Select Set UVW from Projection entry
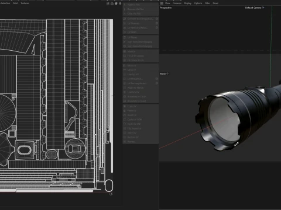This screenshot has height=210, width=281. click(140, 19)
